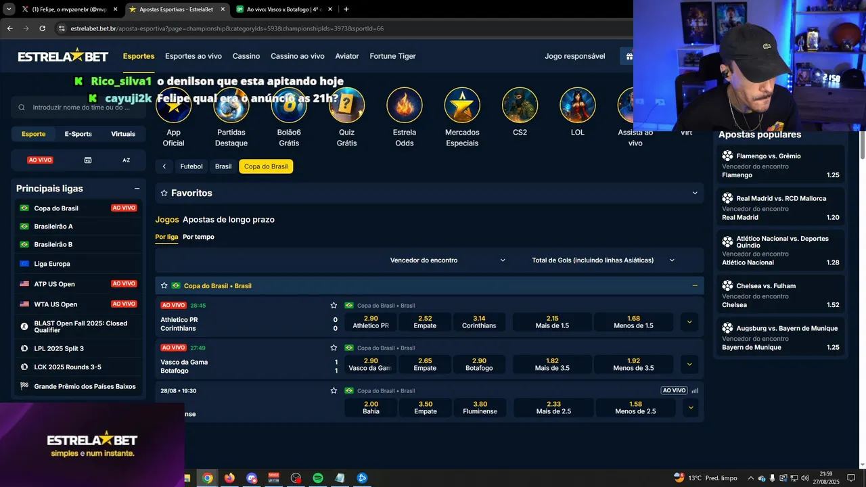This screenshot has height=487, width=866.
Task: Switch to E-Sports tab in sidebar
Action: [78, 134]
